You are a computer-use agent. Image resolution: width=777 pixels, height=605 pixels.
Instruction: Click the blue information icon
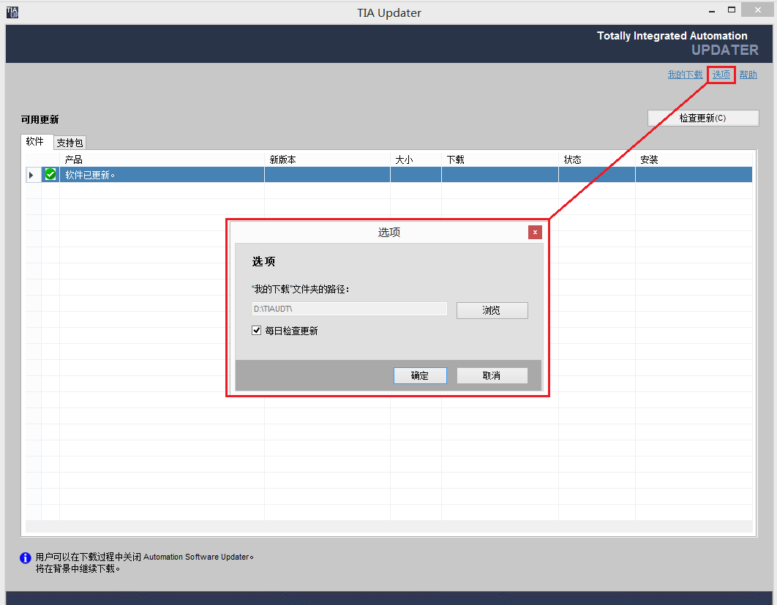click(26, 558)
